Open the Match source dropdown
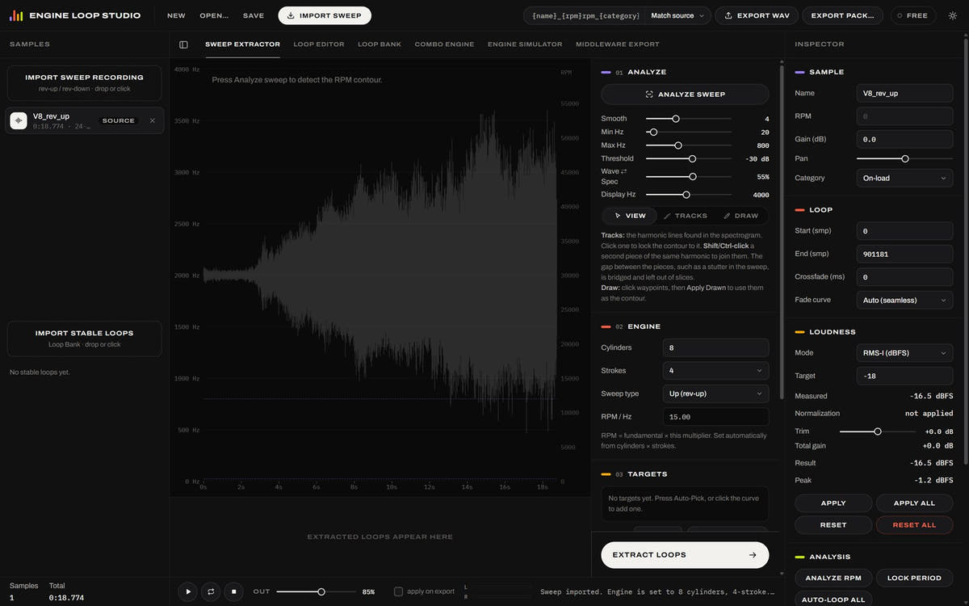Viewport: 969px width, 606px height. [677, 15]
